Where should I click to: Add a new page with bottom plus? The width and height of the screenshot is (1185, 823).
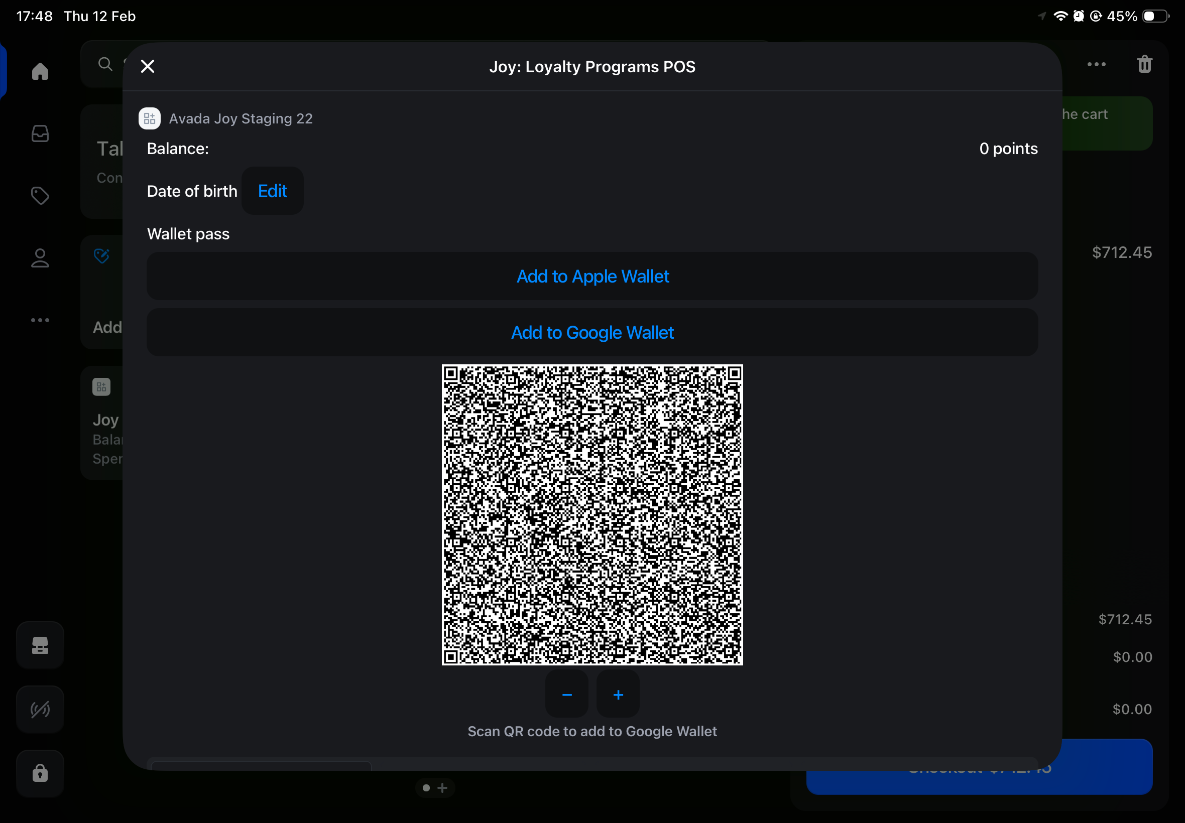(443, 788)
